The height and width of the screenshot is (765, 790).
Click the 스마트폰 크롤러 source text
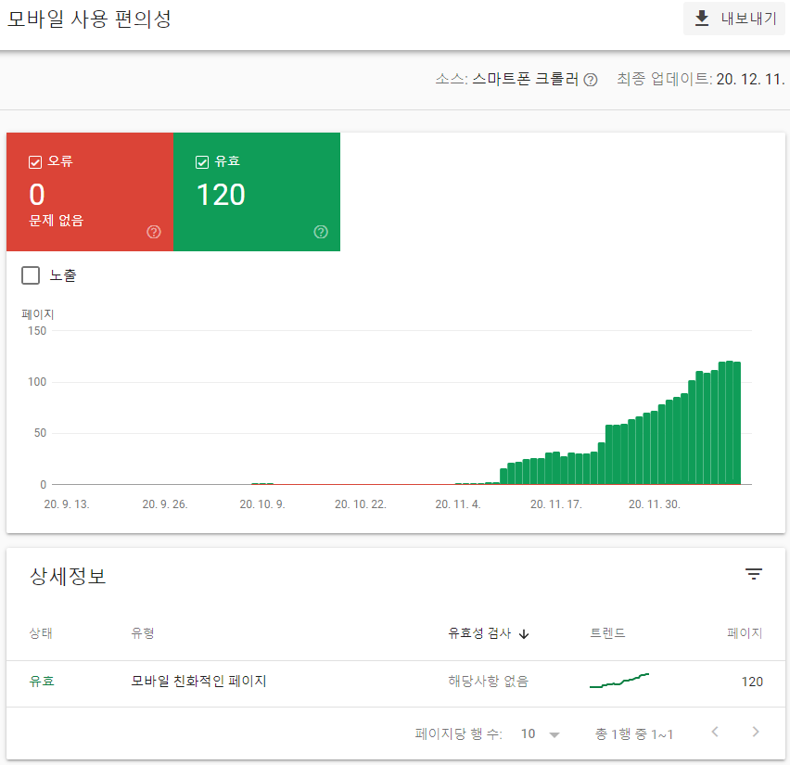click(x=525, y=79)
